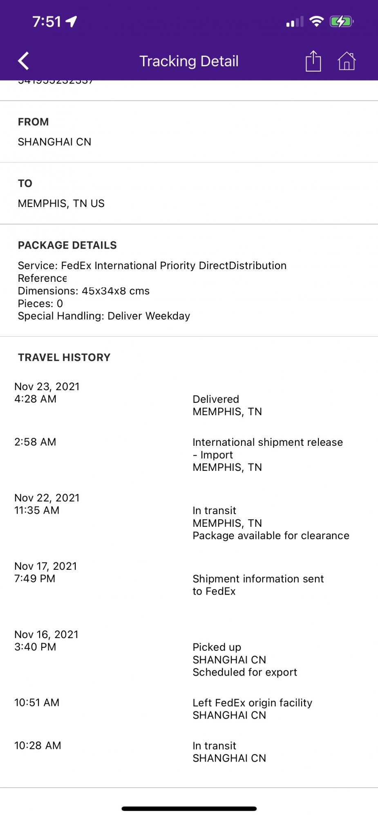The image size is (378, 818).
Task: Go to the home screen icon
Action: (347, 61)
